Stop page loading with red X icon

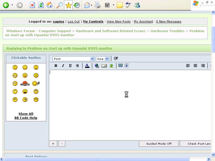[x=32, y=5]
